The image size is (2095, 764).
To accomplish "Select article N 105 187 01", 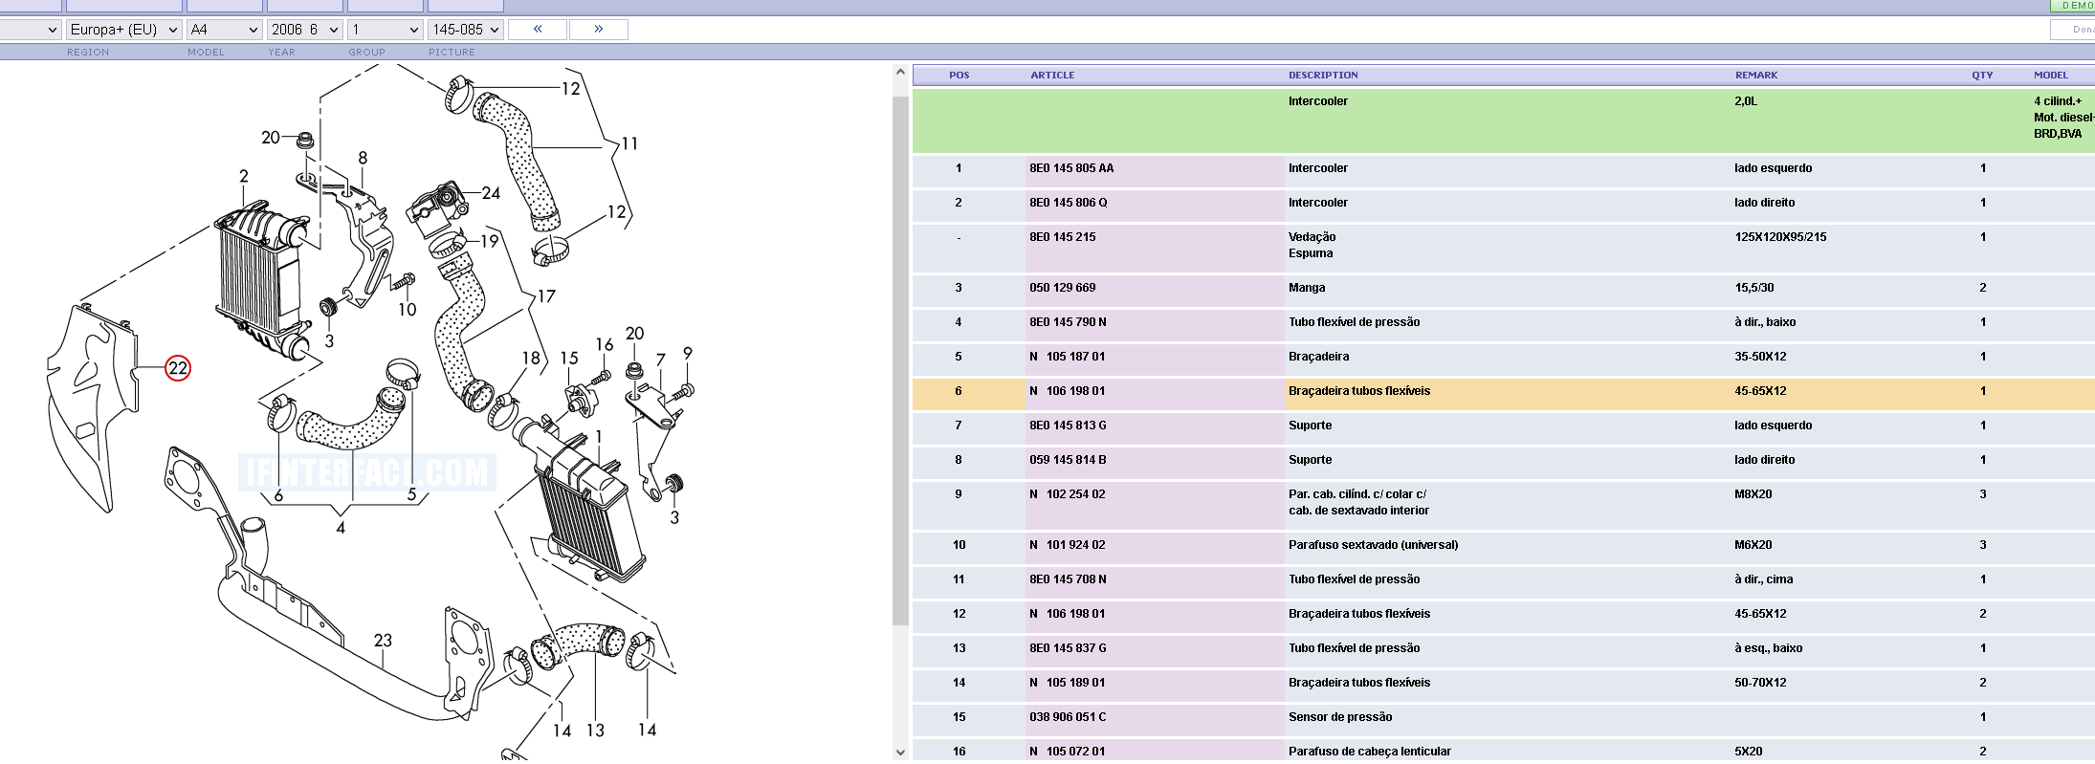I will (x=1067, y=357).
